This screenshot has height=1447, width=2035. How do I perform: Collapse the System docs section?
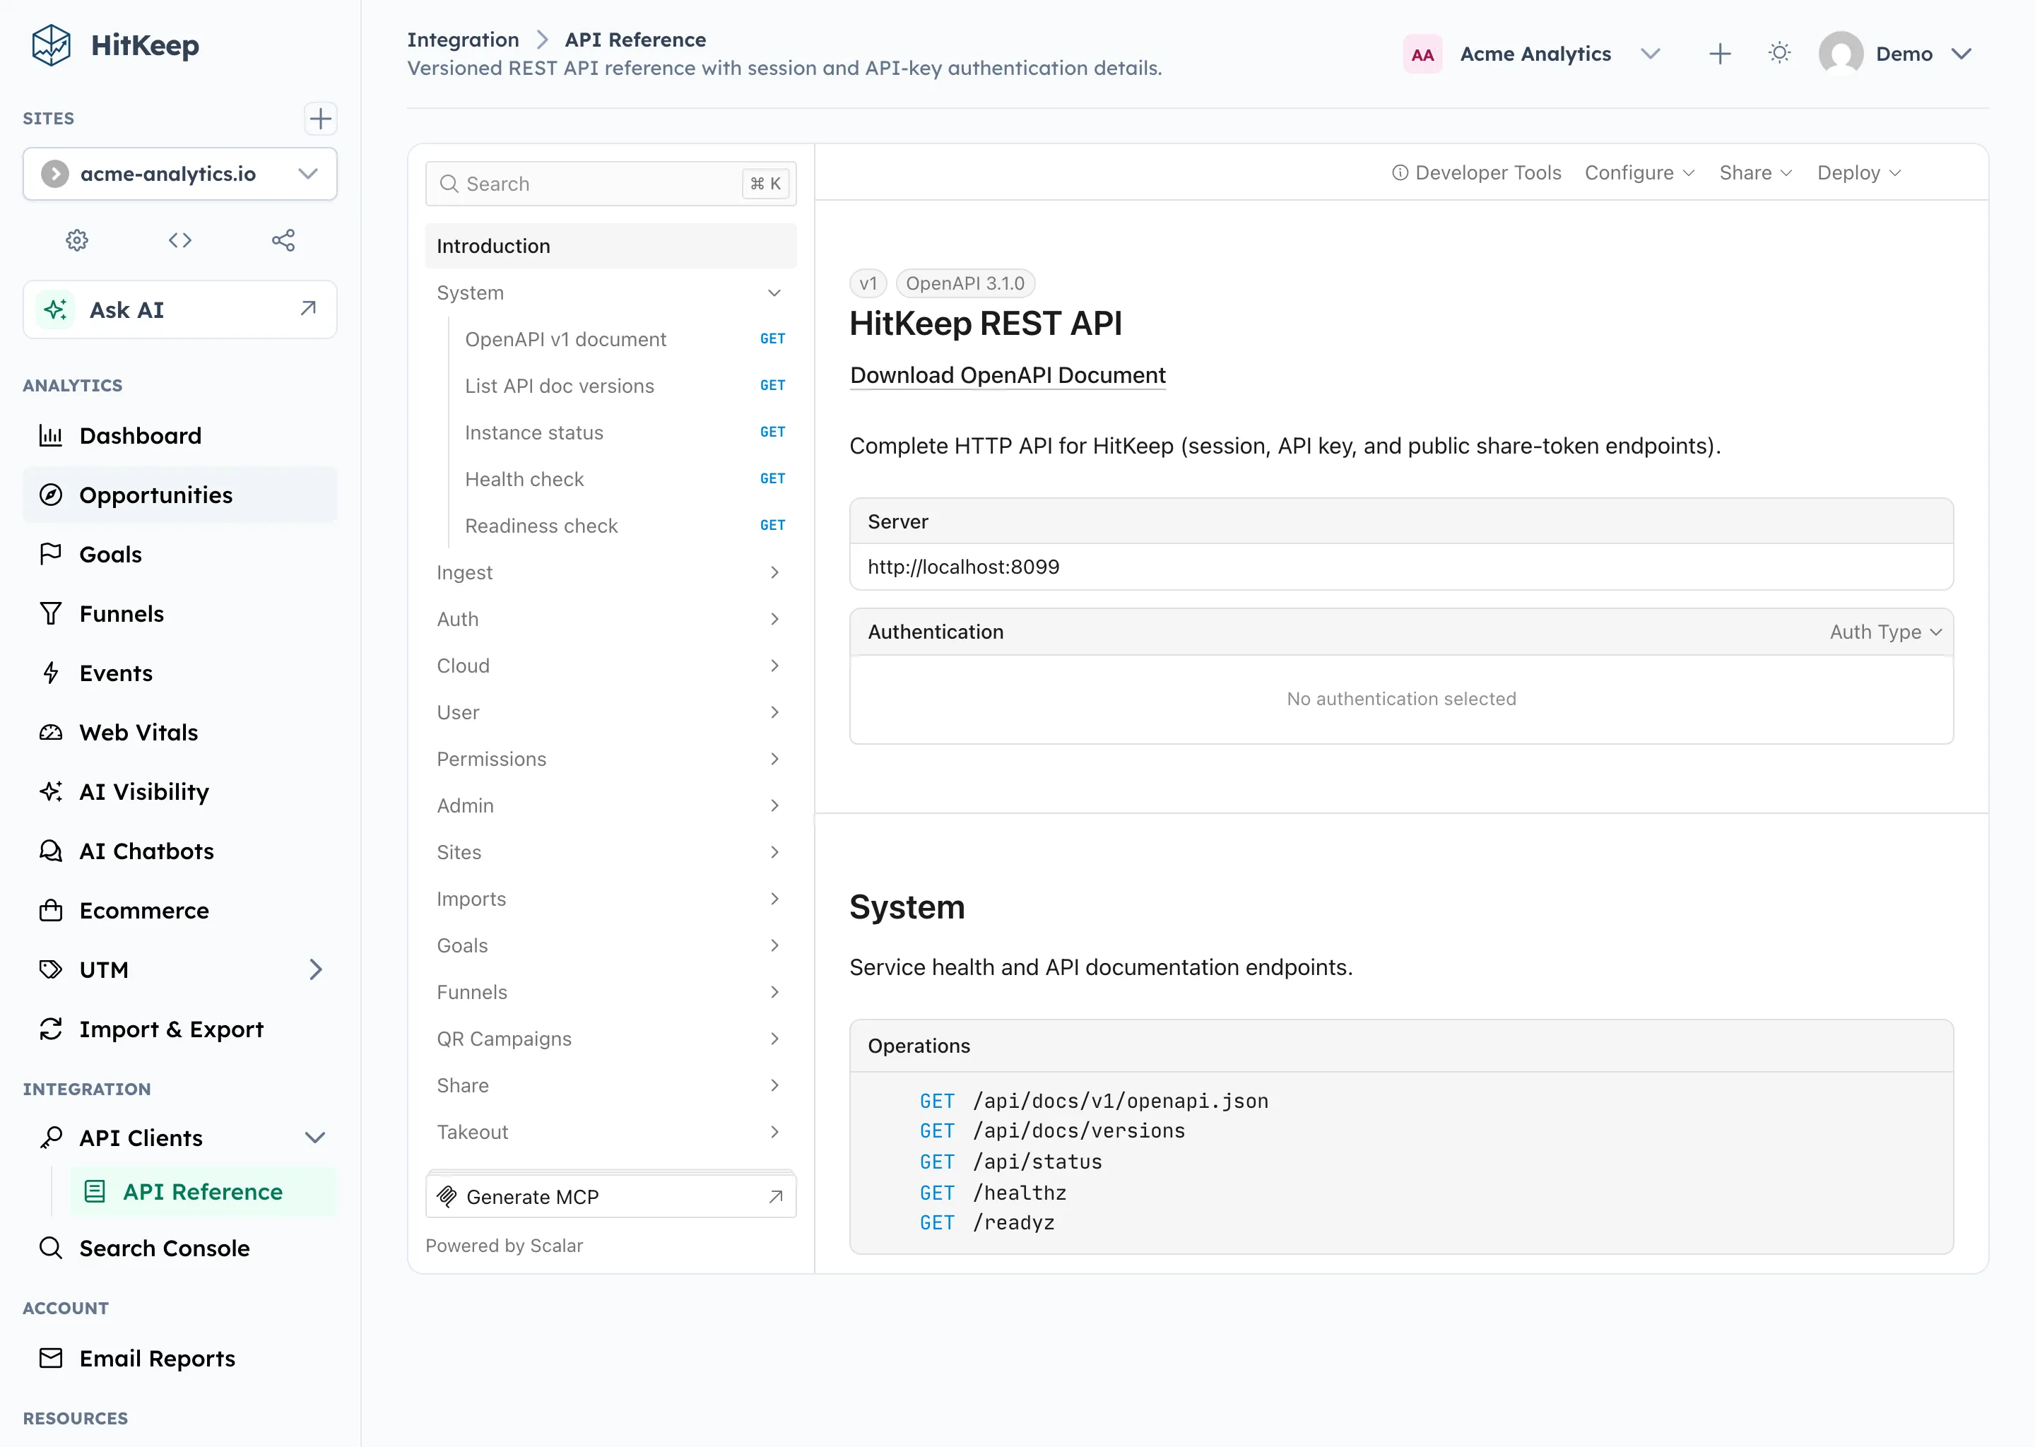[x=610, y=293]
